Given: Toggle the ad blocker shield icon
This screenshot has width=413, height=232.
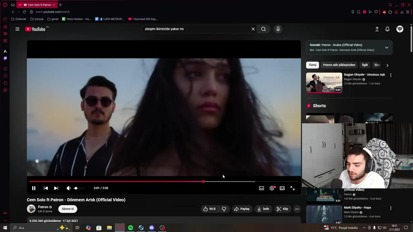Looking at the screenshot, I should tap(364, 12).
